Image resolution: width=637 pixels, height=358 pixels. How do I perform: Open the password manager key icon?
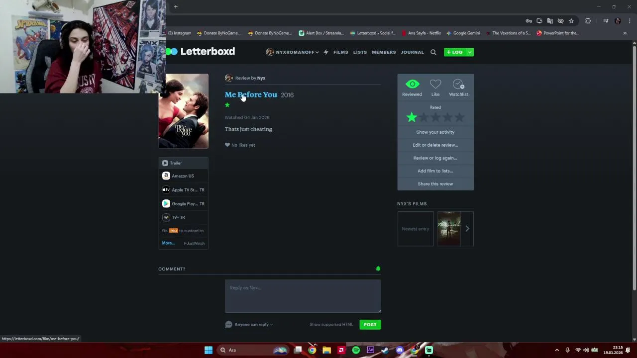click(x=529, y=21)
